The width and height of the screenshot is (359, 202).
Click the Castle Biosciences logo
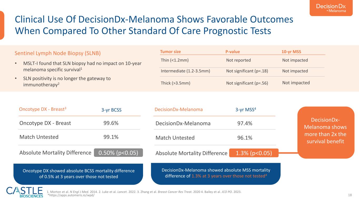point(25,192)
